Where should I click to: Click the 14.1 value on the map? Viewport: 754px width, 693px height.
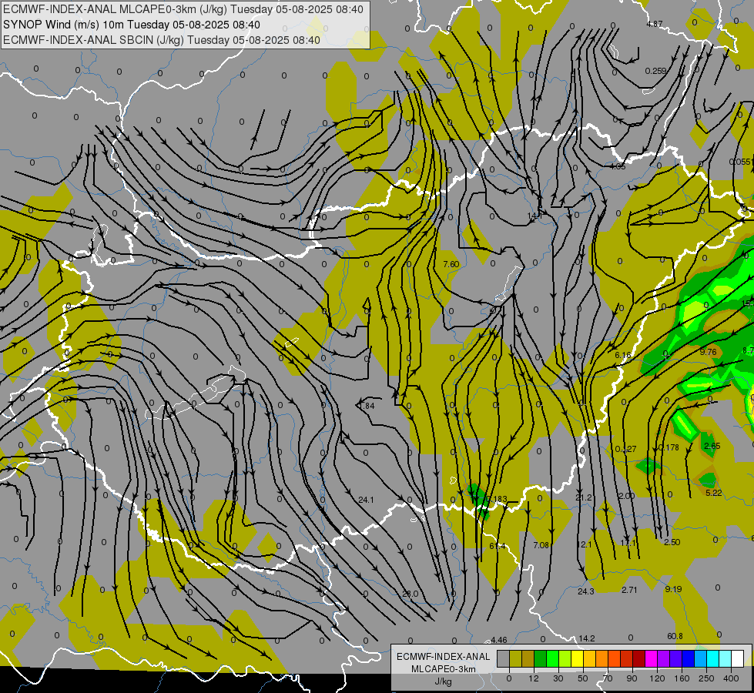tap(535, 216)
